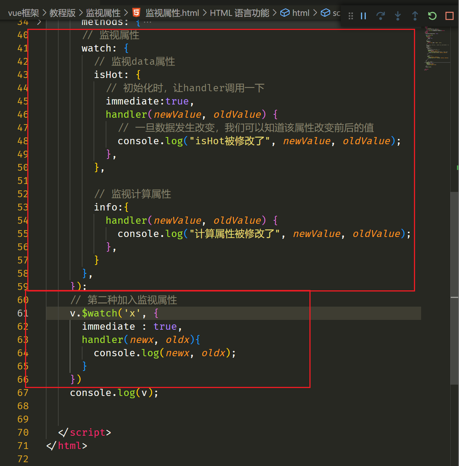
Task: Pause debugging with the pause icon
Action: pyautogui.click(x=363, y=16)
